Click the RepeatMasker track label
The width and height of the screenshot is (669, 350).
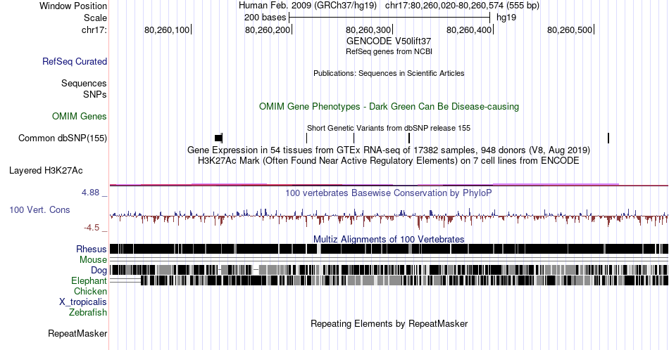[x=77, y=333]
